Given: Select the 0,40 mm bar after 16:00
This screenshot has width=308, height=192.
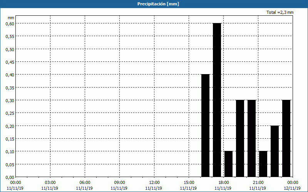Looking at the screenshot, I should (206, 126).
